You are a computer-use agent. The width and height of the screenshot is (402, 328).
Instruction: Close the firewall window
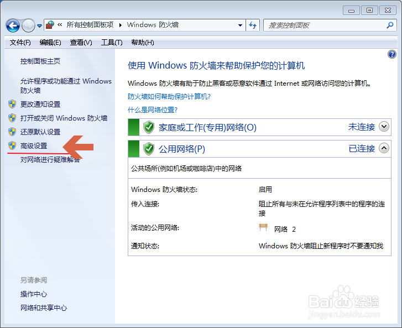388,11
